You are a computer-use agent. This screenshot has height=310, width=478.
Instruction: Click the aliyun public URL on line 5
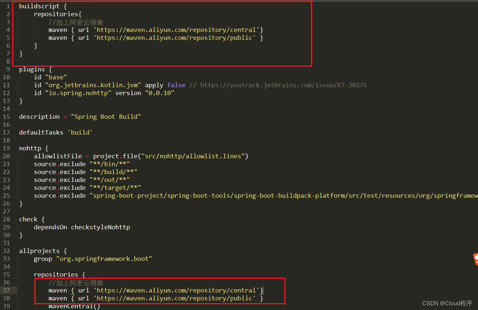click(175, 38)
